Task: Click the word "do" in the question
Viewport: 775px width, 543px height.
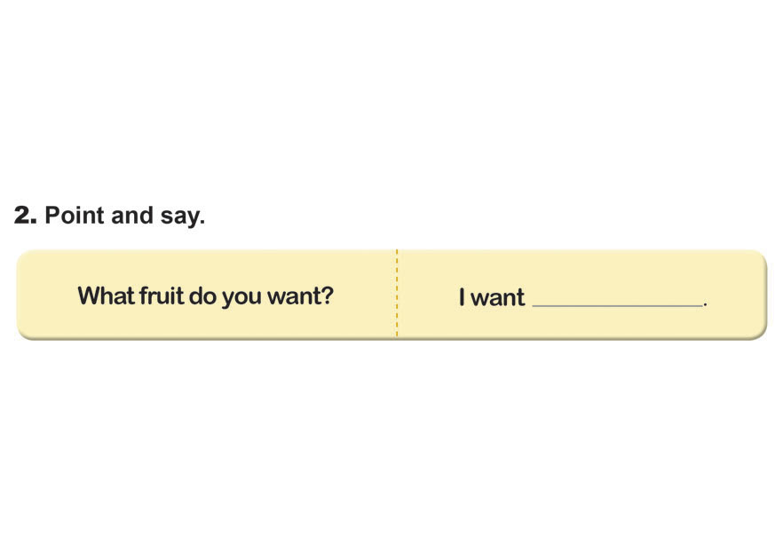Action: (202, 295)
